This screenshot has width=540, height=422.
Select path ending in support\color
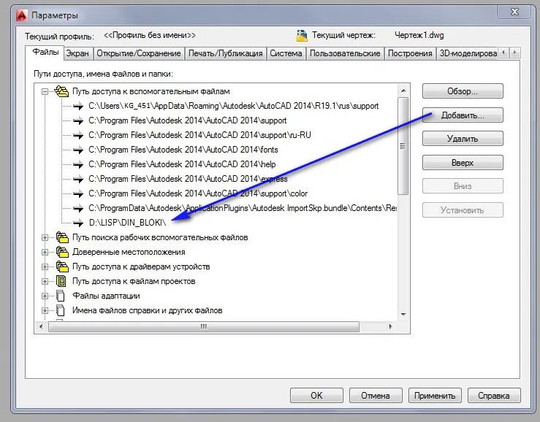[198, 193]
